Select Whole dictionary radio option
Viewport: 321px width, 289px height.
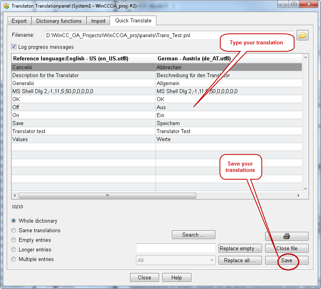tap(14, 221)
